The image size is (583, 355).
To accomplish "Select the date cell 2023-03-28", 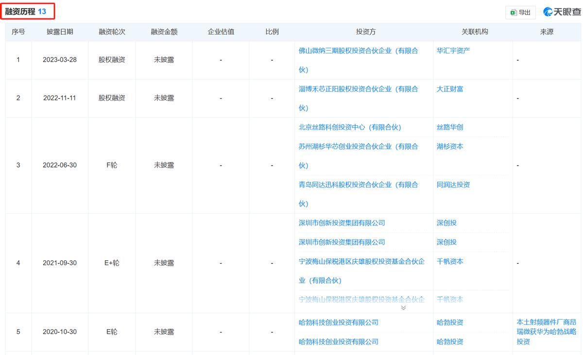I will (x=60, y=60).
